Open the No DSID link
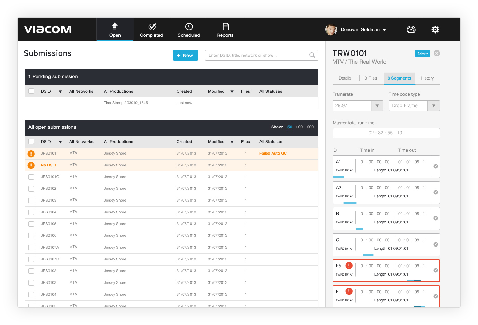The image size is (478, 325). 48,165
